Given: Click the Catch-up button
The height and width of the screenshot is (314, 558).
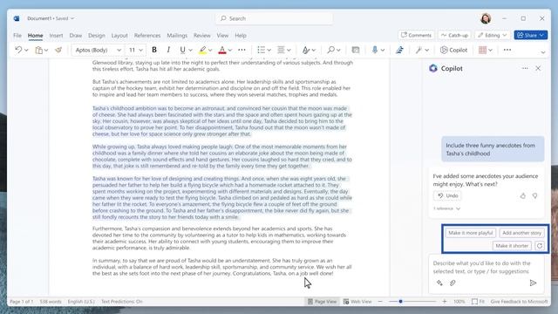Looking at the screenshot, I should tap(454, 35).
